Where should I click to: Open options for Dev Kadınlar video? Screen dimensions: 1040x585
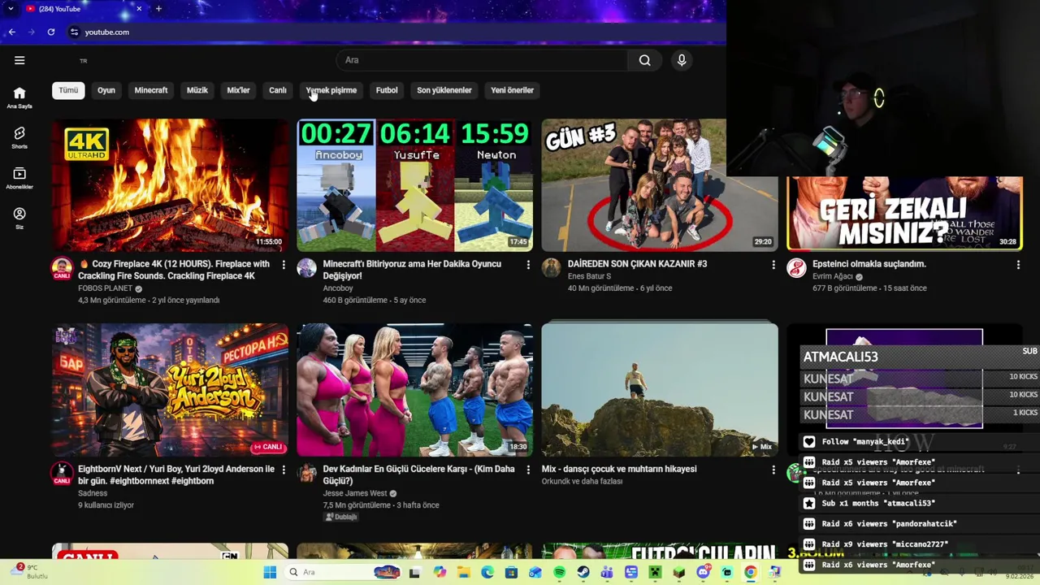[x=528, y=470]
